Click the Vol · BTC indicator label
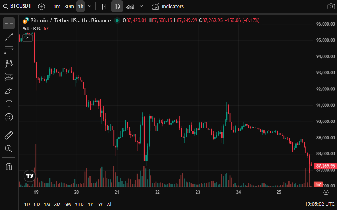The height and width of the screenshot is (210, 337). (x=32, y=29)
